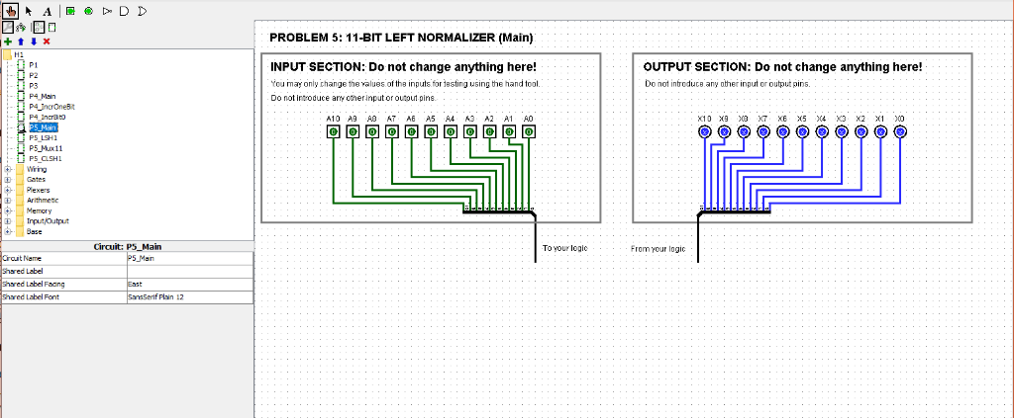The height and width of the screenshot is (418, 1014).
Task: Expand the Gates library
Action: pyautogui.click(x=8, y=179)
